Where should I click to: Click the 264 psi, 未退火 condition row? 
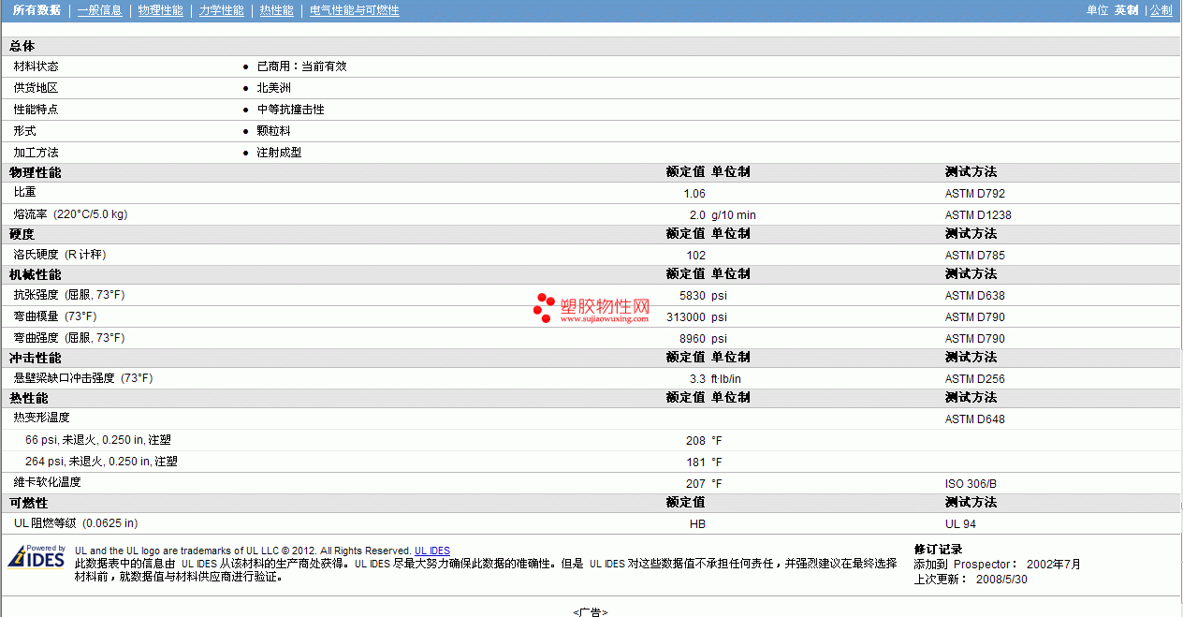[x=101, y=462]
